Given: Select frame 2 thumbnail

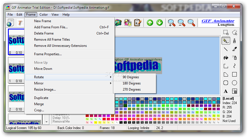Looking at the screenshot, I should click(x=16, y=98).
